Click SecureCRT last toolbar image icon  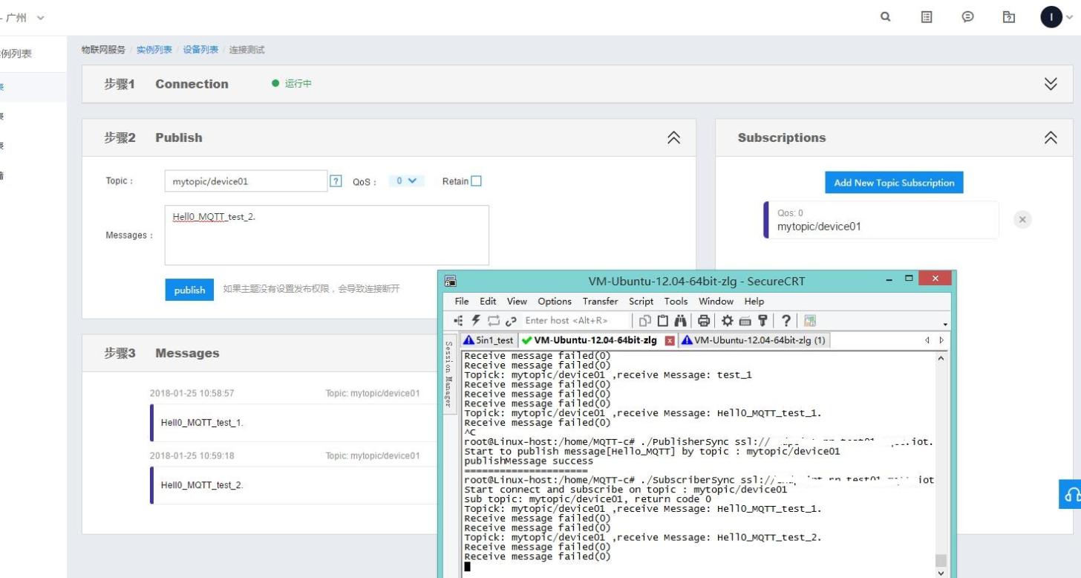809,320
